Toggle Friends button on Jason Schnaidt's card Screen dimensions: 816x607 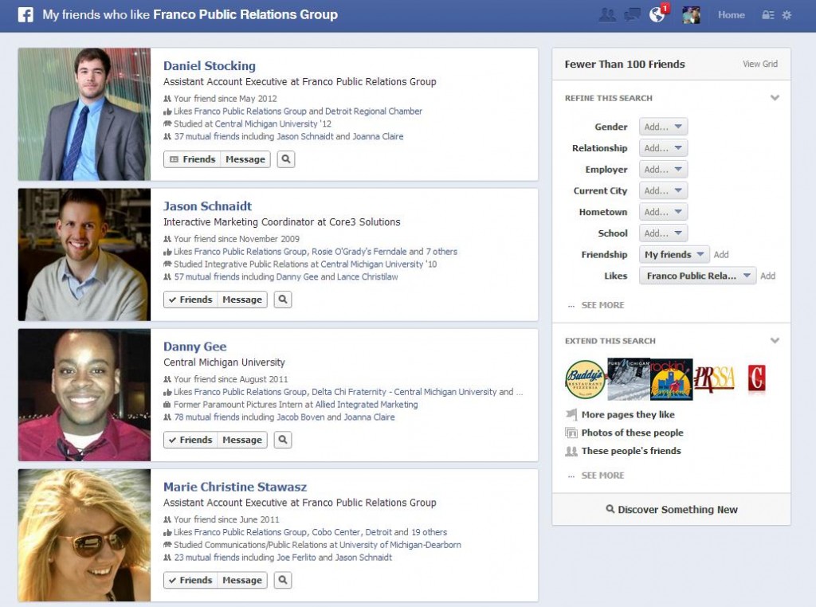190,300
